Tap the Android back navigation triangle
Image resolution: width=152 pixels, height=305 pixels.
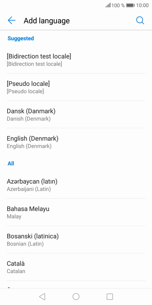pos(42,297)
